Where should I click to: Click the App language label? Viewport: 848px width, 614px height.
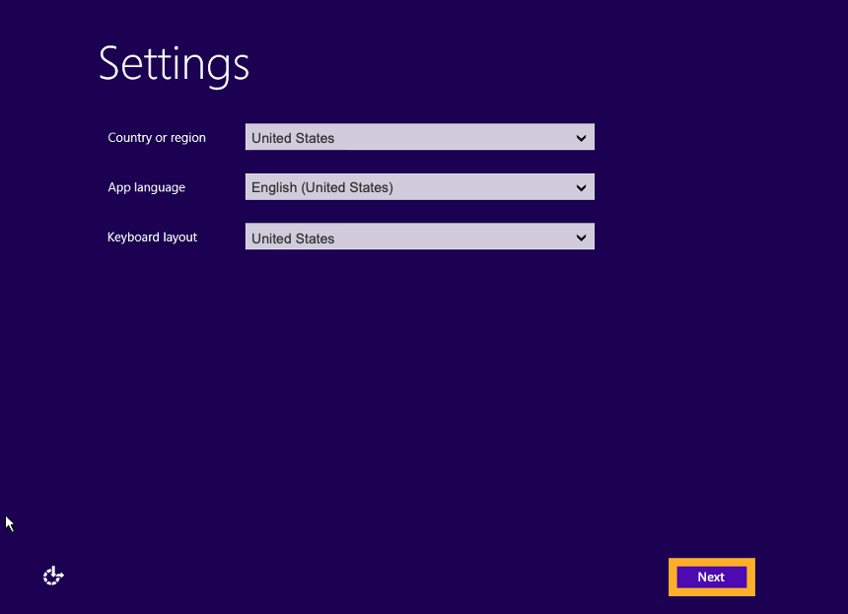[147, 187]
